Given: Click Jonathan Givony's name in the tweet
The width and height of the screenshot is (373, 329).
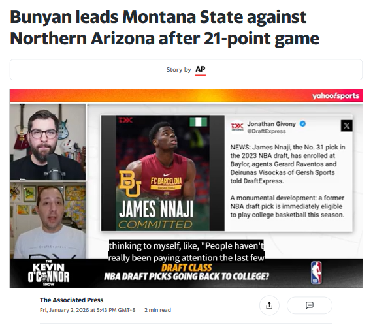Looking at the screenshot, I should tap(271, 124).
